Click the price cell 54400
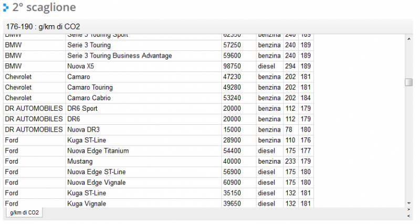The width and height of the screenshot is (420, 224). 239,151
